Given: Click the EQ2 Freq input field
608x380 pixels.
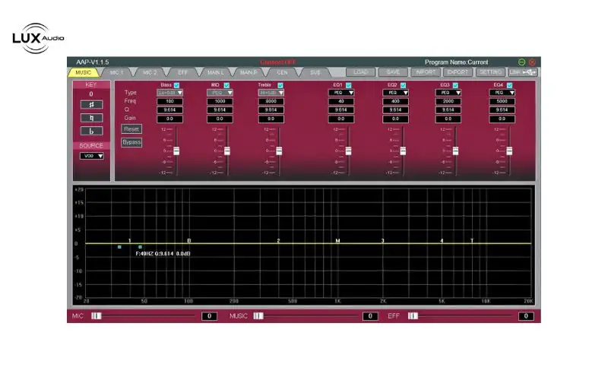Looking at the screenshot, I should tap(394, 101).
